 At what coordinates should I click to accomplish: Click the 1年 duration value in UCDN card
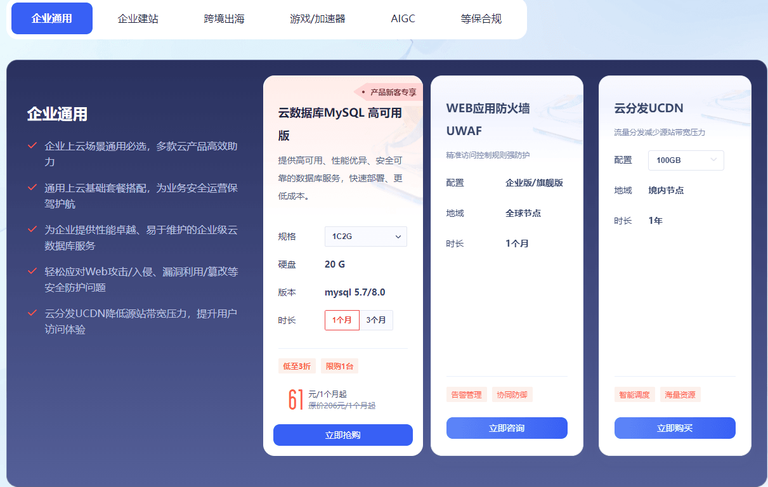[655, 221]
